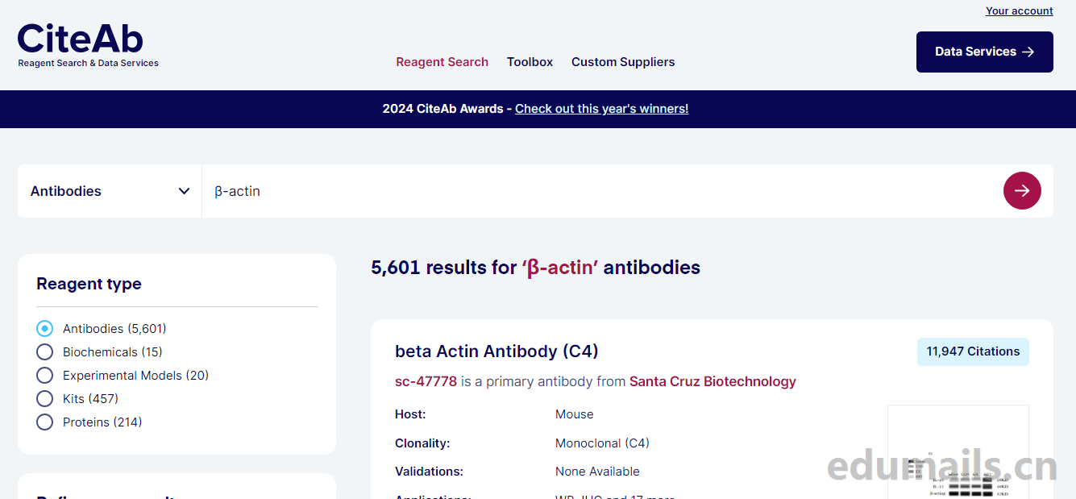The height and width of the screenshot is (499, 1076).
Task: Open the Antibodies search category dropdown
Action: (x=110, y=191)
